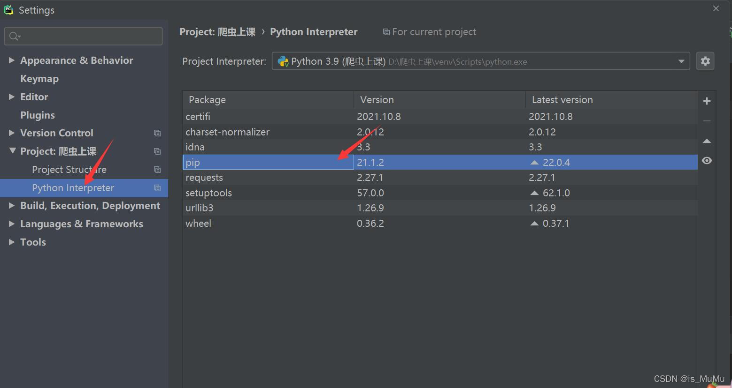This screenshot has width=732, height=388.
Task: Select Appearance & Behavior label
Action: [77, 60]
